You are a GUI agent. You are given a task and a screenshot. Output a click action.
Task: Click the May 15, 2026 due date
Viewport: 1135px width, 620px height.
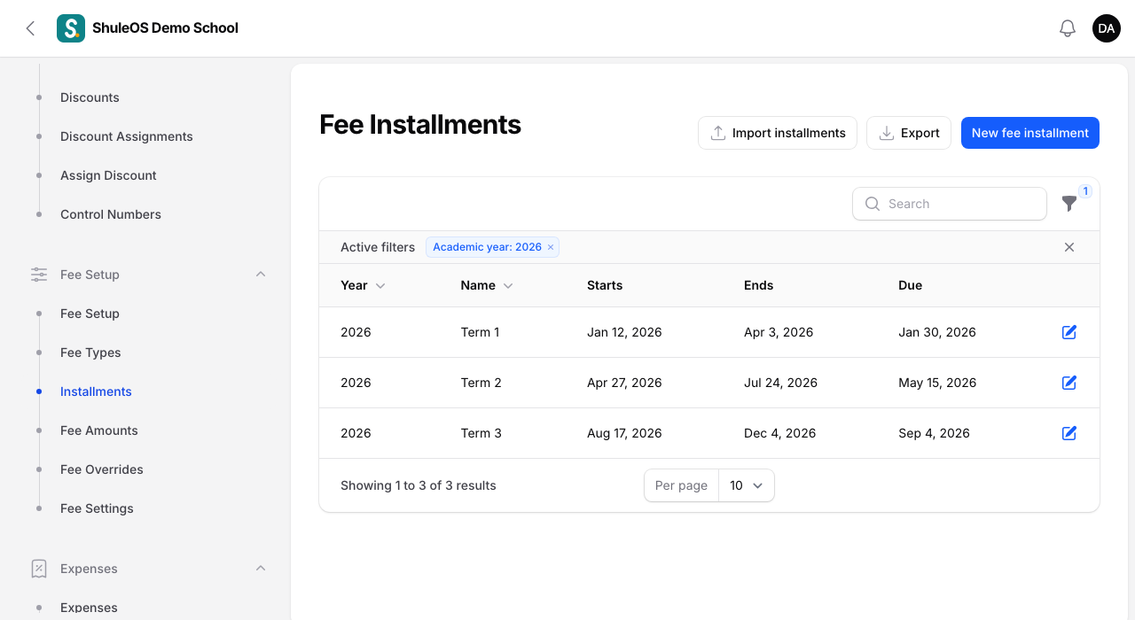pos(937,383)
